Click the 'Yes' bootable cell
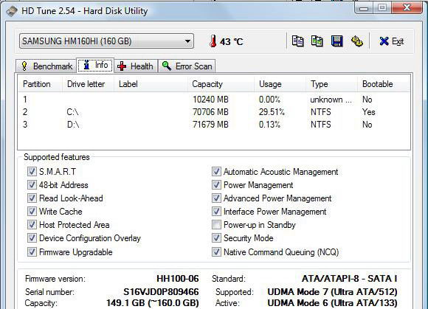 click(x=368, y=112)
